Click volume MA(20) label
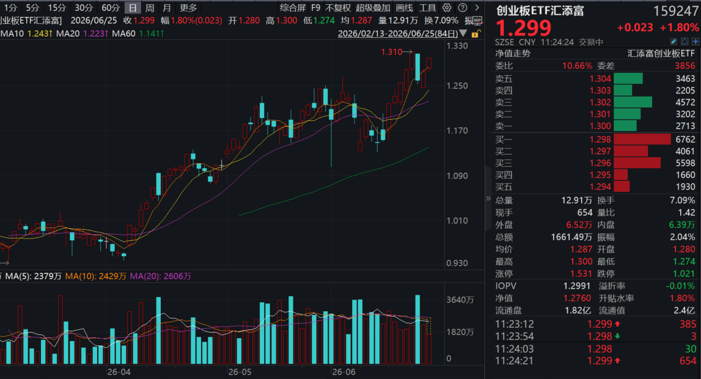Viewport: 701px width, 379px height. click(x=161, y=276)
